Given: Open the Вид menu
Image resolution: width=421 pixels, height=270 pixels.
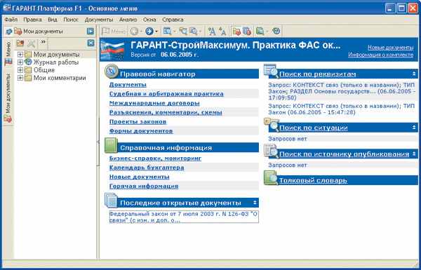Looking at the screenshot, I should click(x=53, y=20).
